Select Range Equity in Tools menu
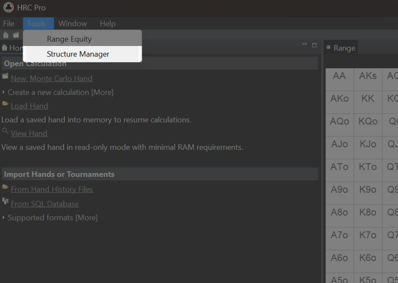 coord(69,39)
